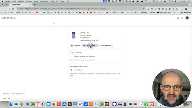
Task: Go back with the browser back arrow
Action: point(2,9)
